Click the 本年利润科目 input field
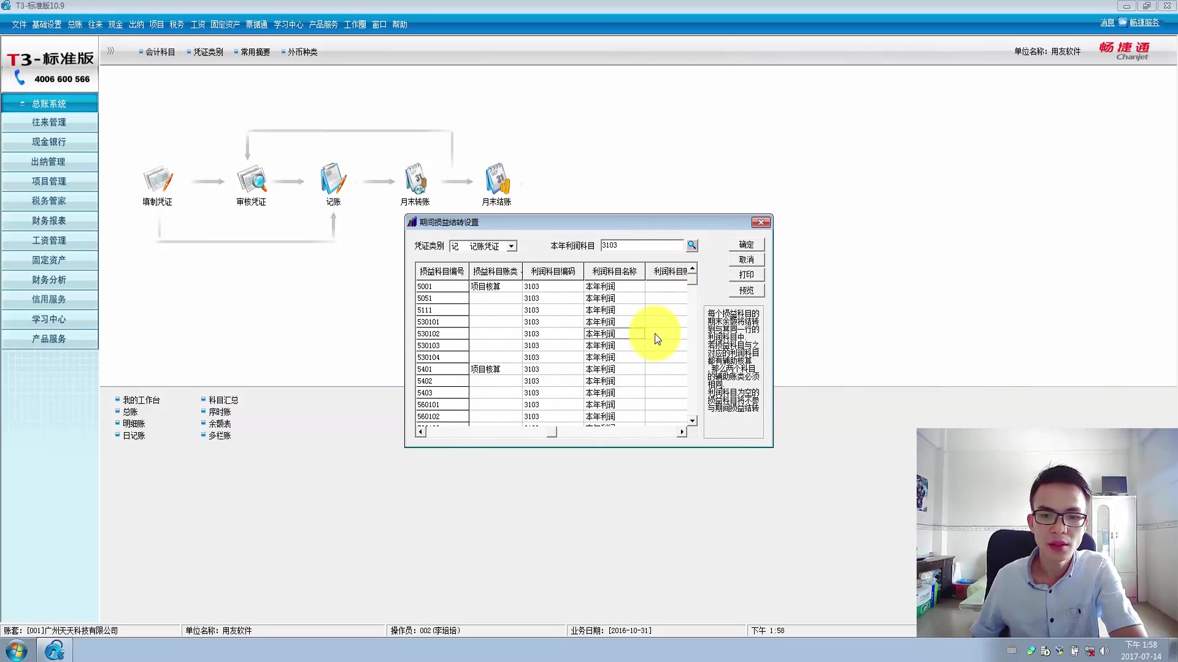Screen dimensions: 1178x662 tap(641, 245)
